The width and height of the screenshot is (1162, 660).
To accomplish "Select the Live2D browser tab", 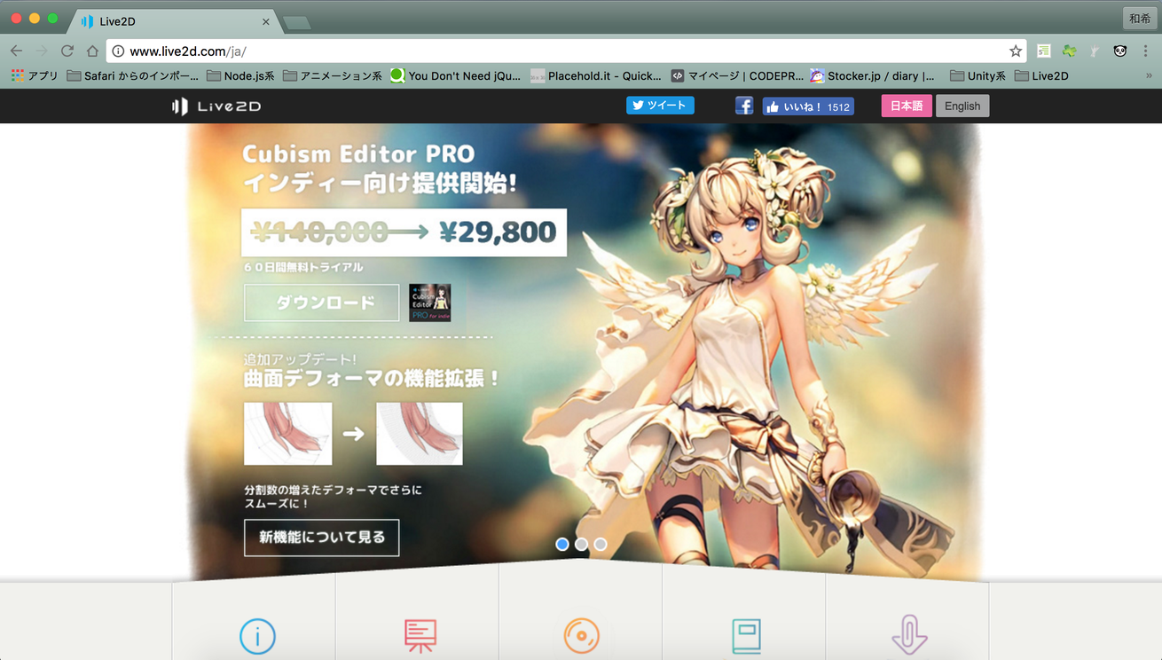I will [x=173, y=21].
